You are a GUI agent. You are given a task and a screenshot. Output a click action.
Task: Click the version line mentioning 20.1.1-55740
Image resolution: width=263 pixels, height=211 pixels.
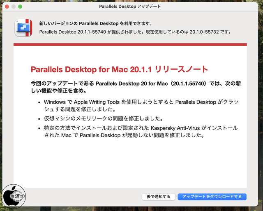pos(135,32)
